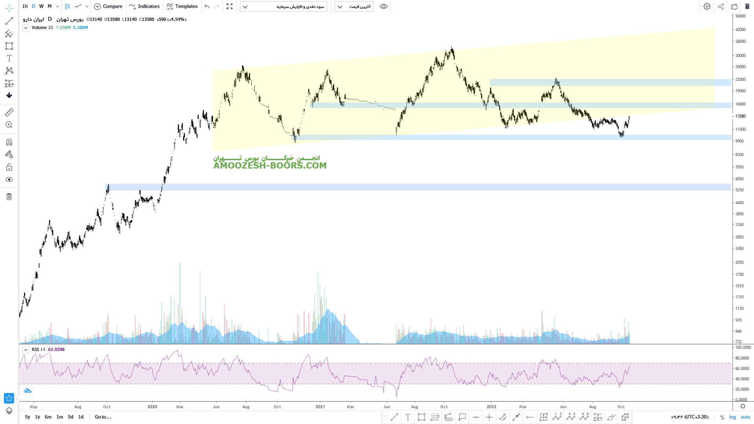Image resolution: width=754 pixels, height=424 pixels.
Task: Select the text annotation tool
Action: (9, 58)
